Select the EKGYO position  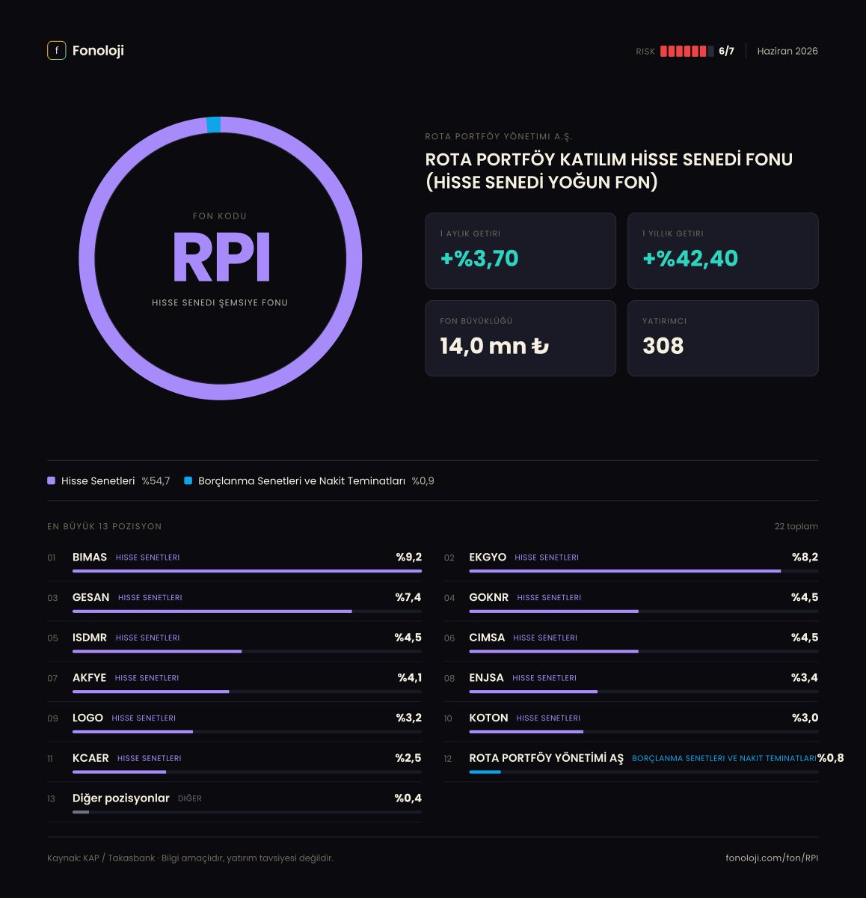click(631, 561)
